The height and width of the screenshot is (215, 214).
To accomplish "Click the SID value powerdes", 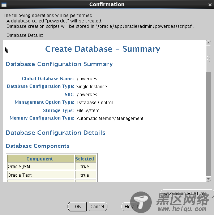I will tap(87, 95).
